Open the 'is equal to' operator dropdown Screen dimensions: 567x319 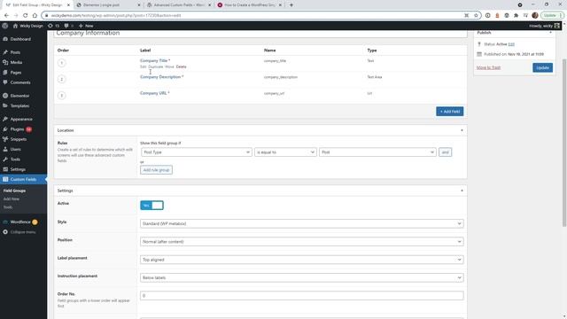pyautogui.click(x=285, y=152)
